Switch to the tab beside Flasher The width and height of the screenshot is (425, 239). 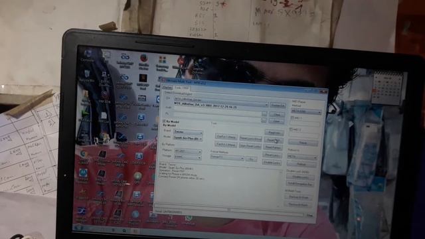point(181,88)
